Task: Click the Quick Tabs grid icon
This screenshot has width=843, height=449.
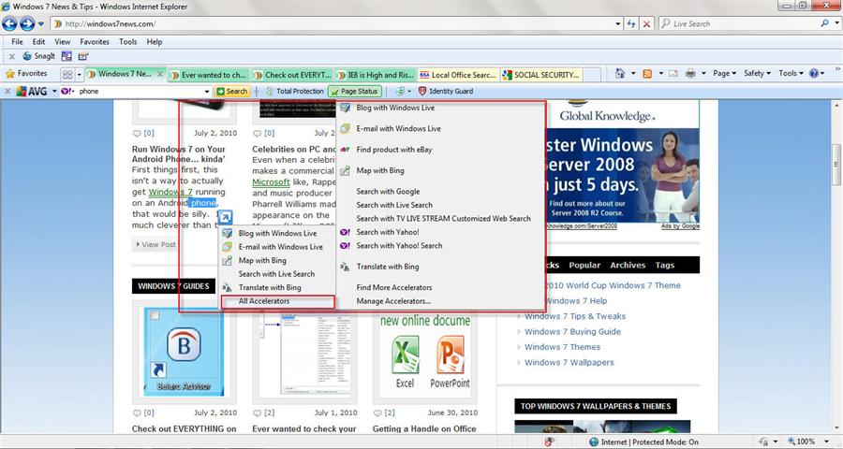Action: (x=67, y=75)
